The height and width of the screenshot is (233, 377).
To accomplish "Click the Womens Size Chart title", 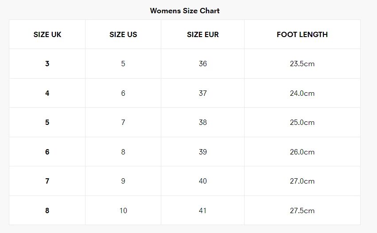I will click(x=185, y=11).
